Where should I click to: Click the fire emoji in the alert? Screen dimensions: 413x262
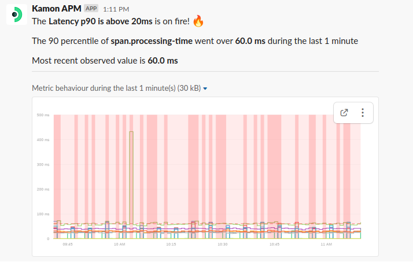click(x=198, y=22)
